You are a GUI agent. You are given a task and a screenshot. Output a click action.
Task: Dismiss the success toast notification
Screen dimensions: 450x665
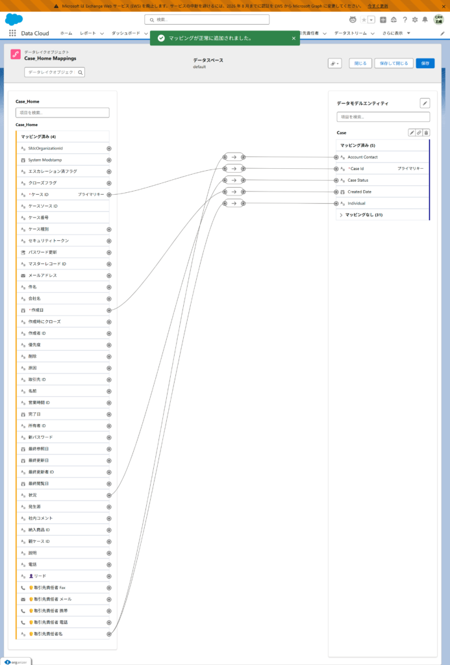click(x=294, y=38)
